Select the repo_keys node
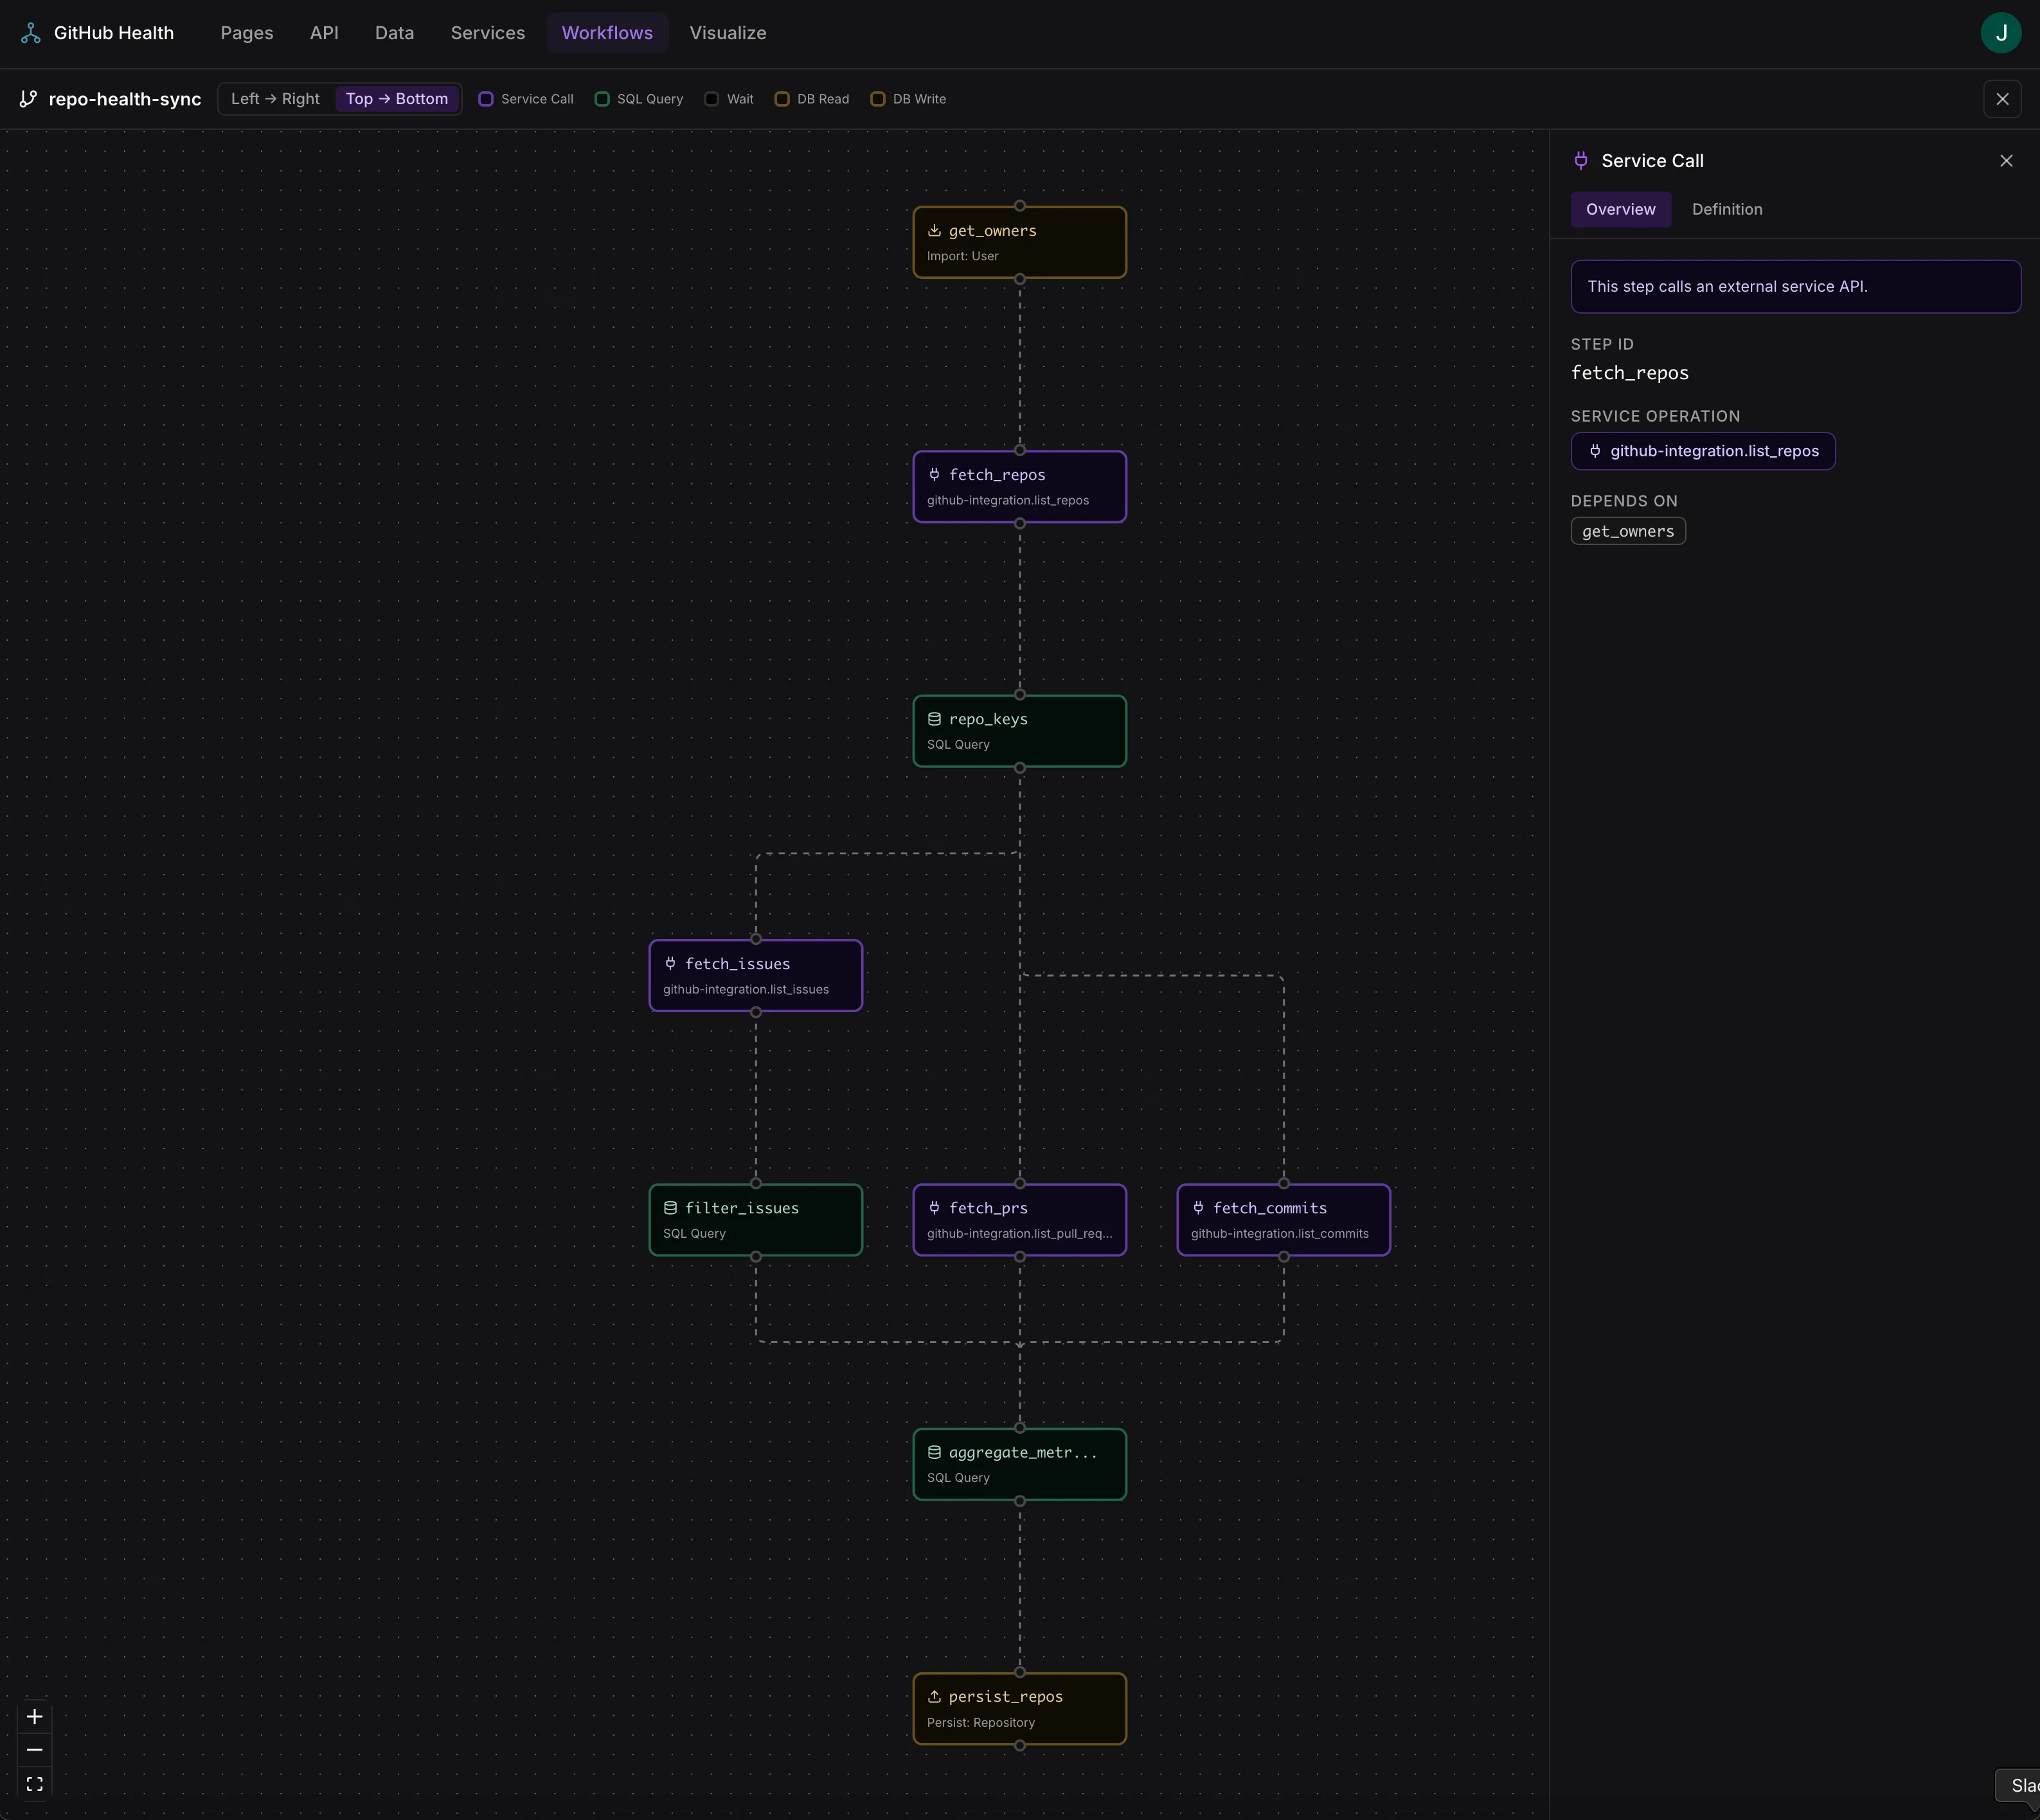 [1019, 731]
